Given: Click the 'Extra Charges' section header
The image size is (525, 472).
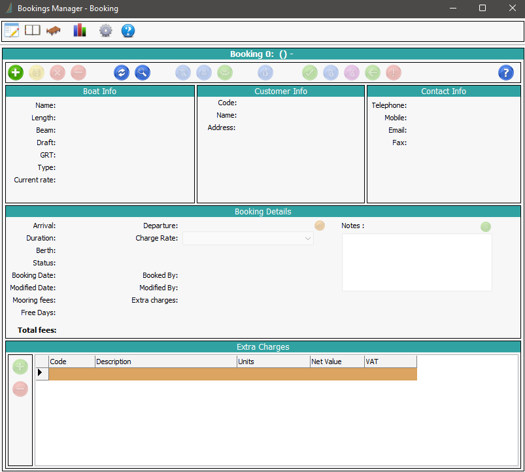Looking at the screenshot, I should [x=263, y=346].
